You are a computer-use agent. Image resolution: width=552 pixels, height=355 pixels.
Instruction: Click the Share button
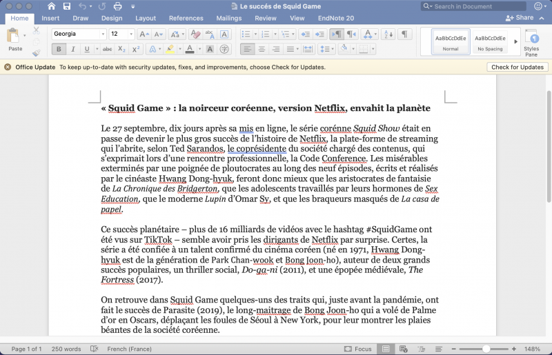(x=520, y=18)
